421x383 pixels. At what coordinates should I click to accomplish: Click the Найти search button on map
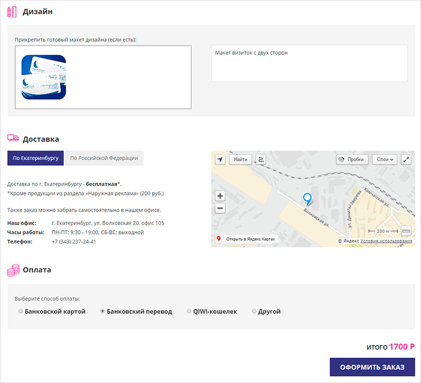(x=240, y=160)
